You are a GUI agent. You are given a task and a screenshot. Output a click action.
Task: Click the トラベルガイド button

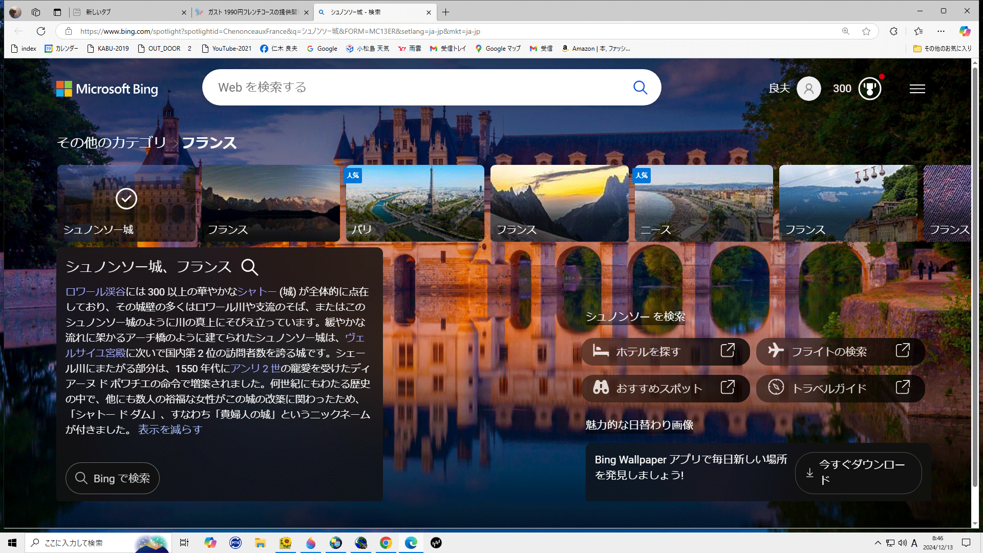point(840,389)
